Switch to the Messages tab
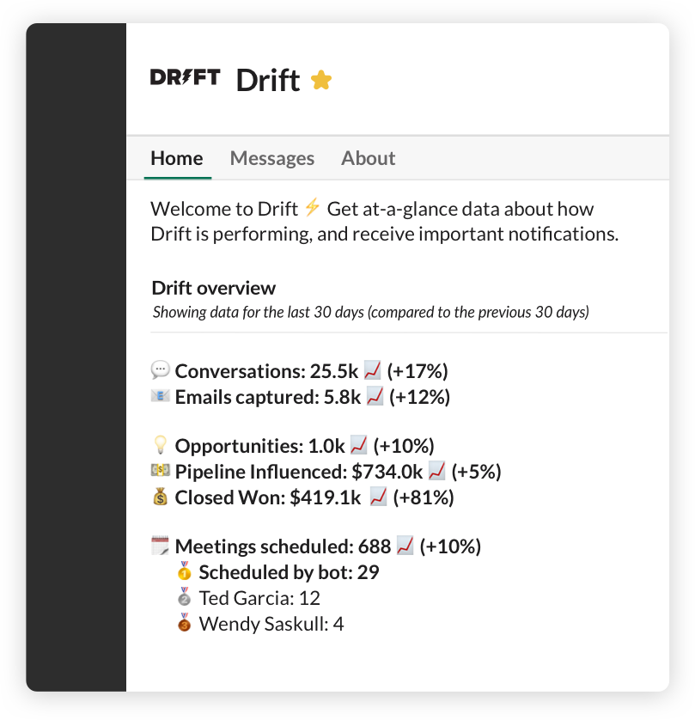Screen dimensions: 695x720 272,158
